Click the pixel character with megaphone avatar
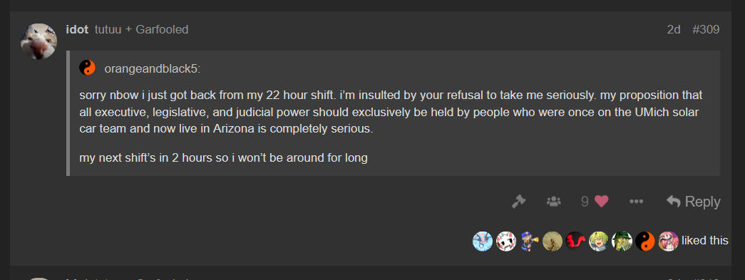This screenshot has height=280, width=745. [529, 241]
